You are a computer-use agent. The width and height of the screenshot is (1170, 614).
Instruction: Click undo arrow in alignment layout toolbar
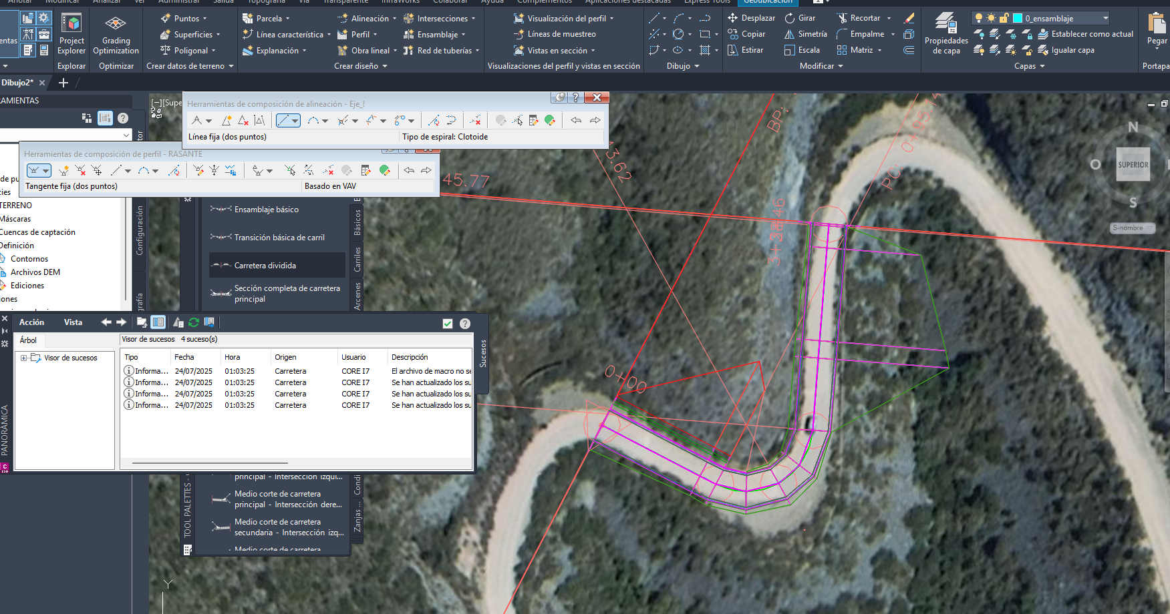pos(575,121)
